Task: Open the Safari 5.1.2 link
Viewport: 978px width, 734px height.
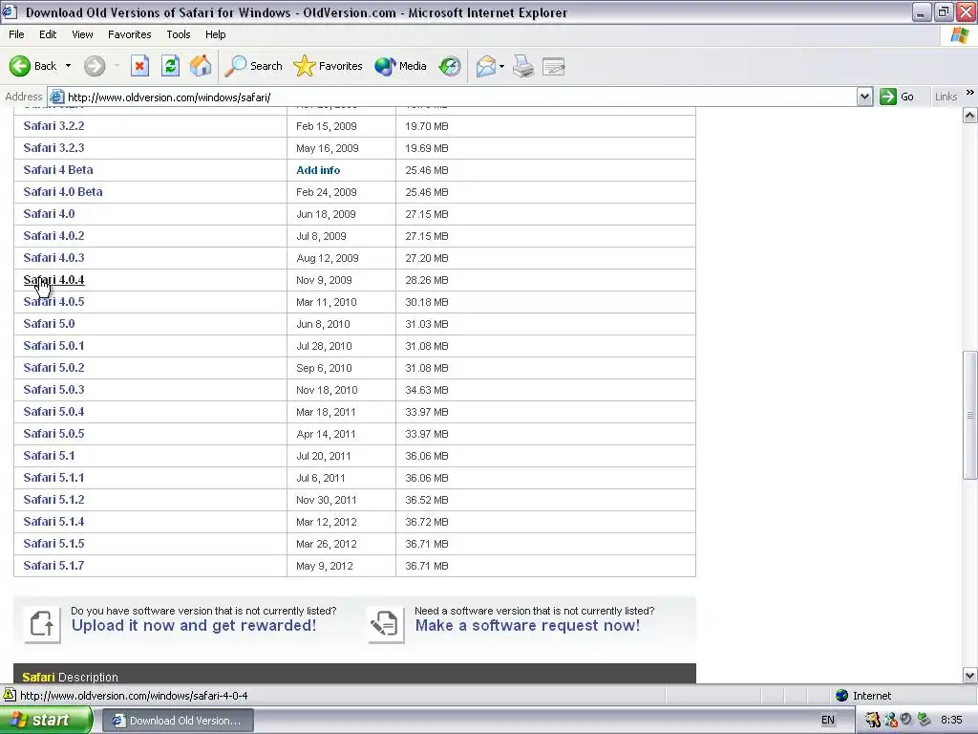Action: click(53, 499)
